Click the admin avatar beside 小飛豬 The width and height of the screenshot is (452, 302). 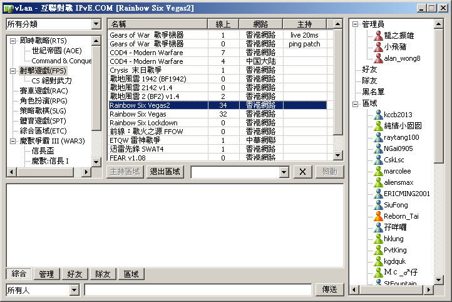(x=378, y=47)
